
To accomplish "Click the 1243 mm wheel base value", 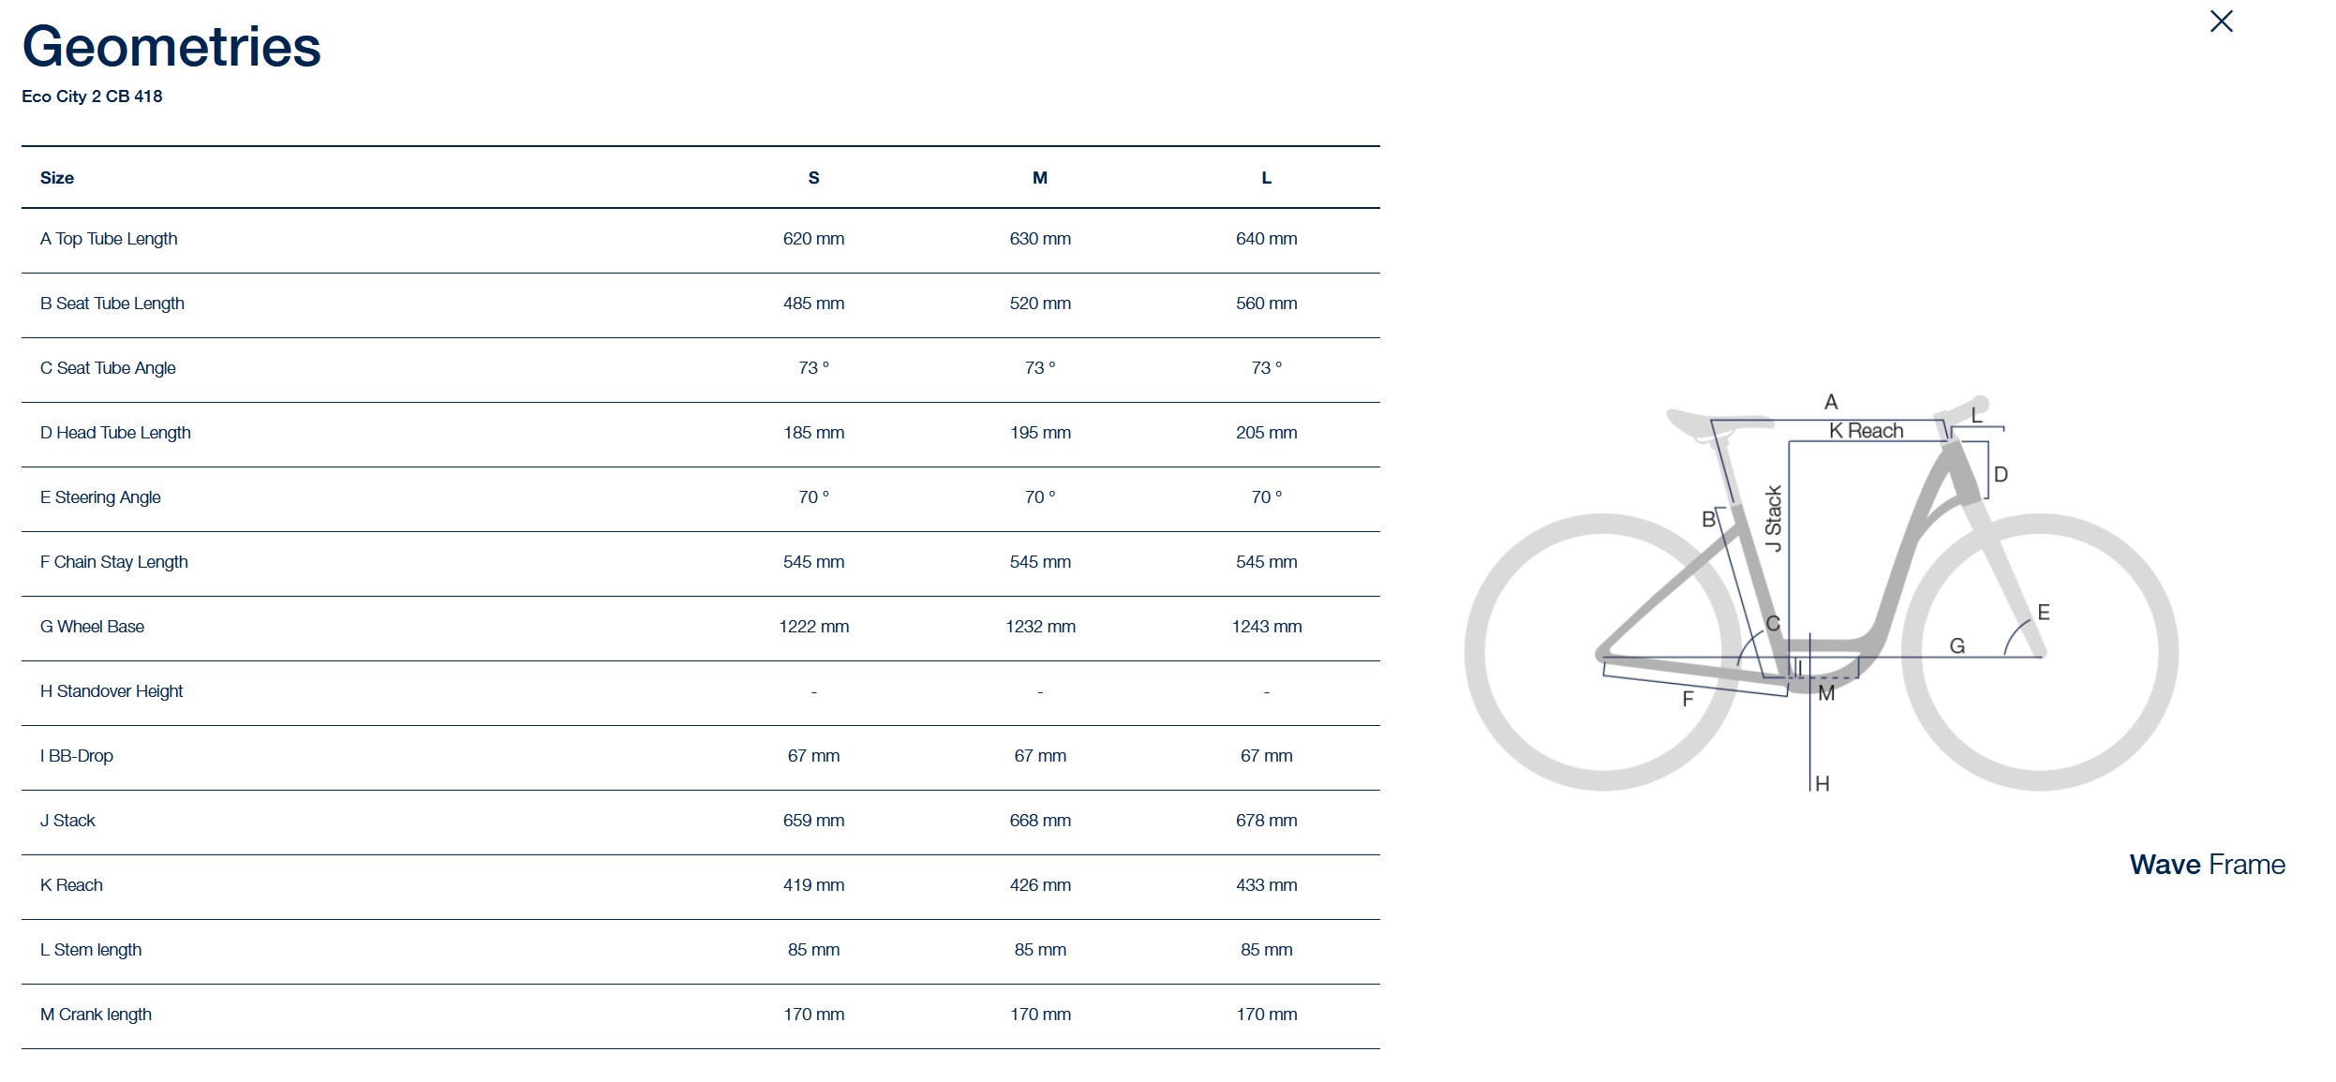I will pos(1266,627).
